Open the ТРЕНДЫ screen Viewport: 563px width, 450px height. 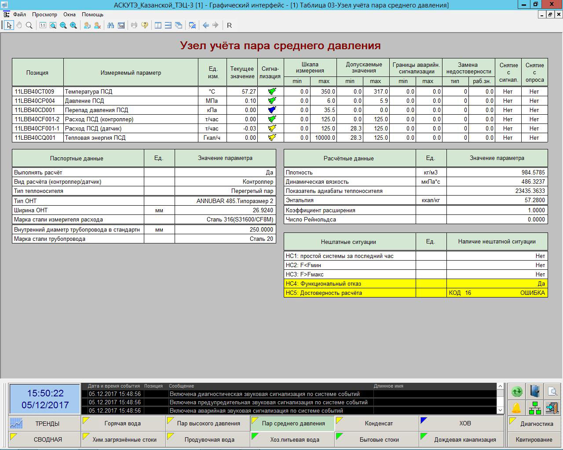point(44,424)
